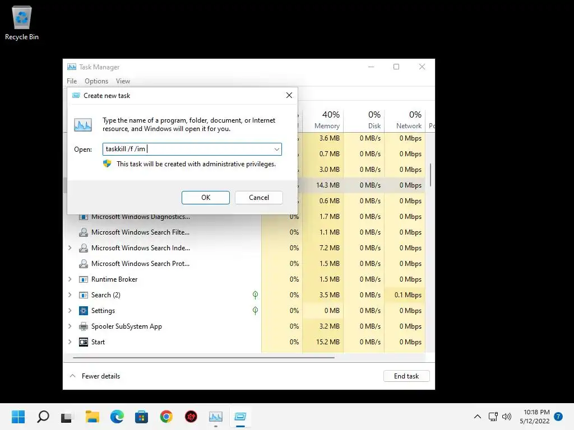Click the clock showing 10:18 PM

tap(536, 412)
